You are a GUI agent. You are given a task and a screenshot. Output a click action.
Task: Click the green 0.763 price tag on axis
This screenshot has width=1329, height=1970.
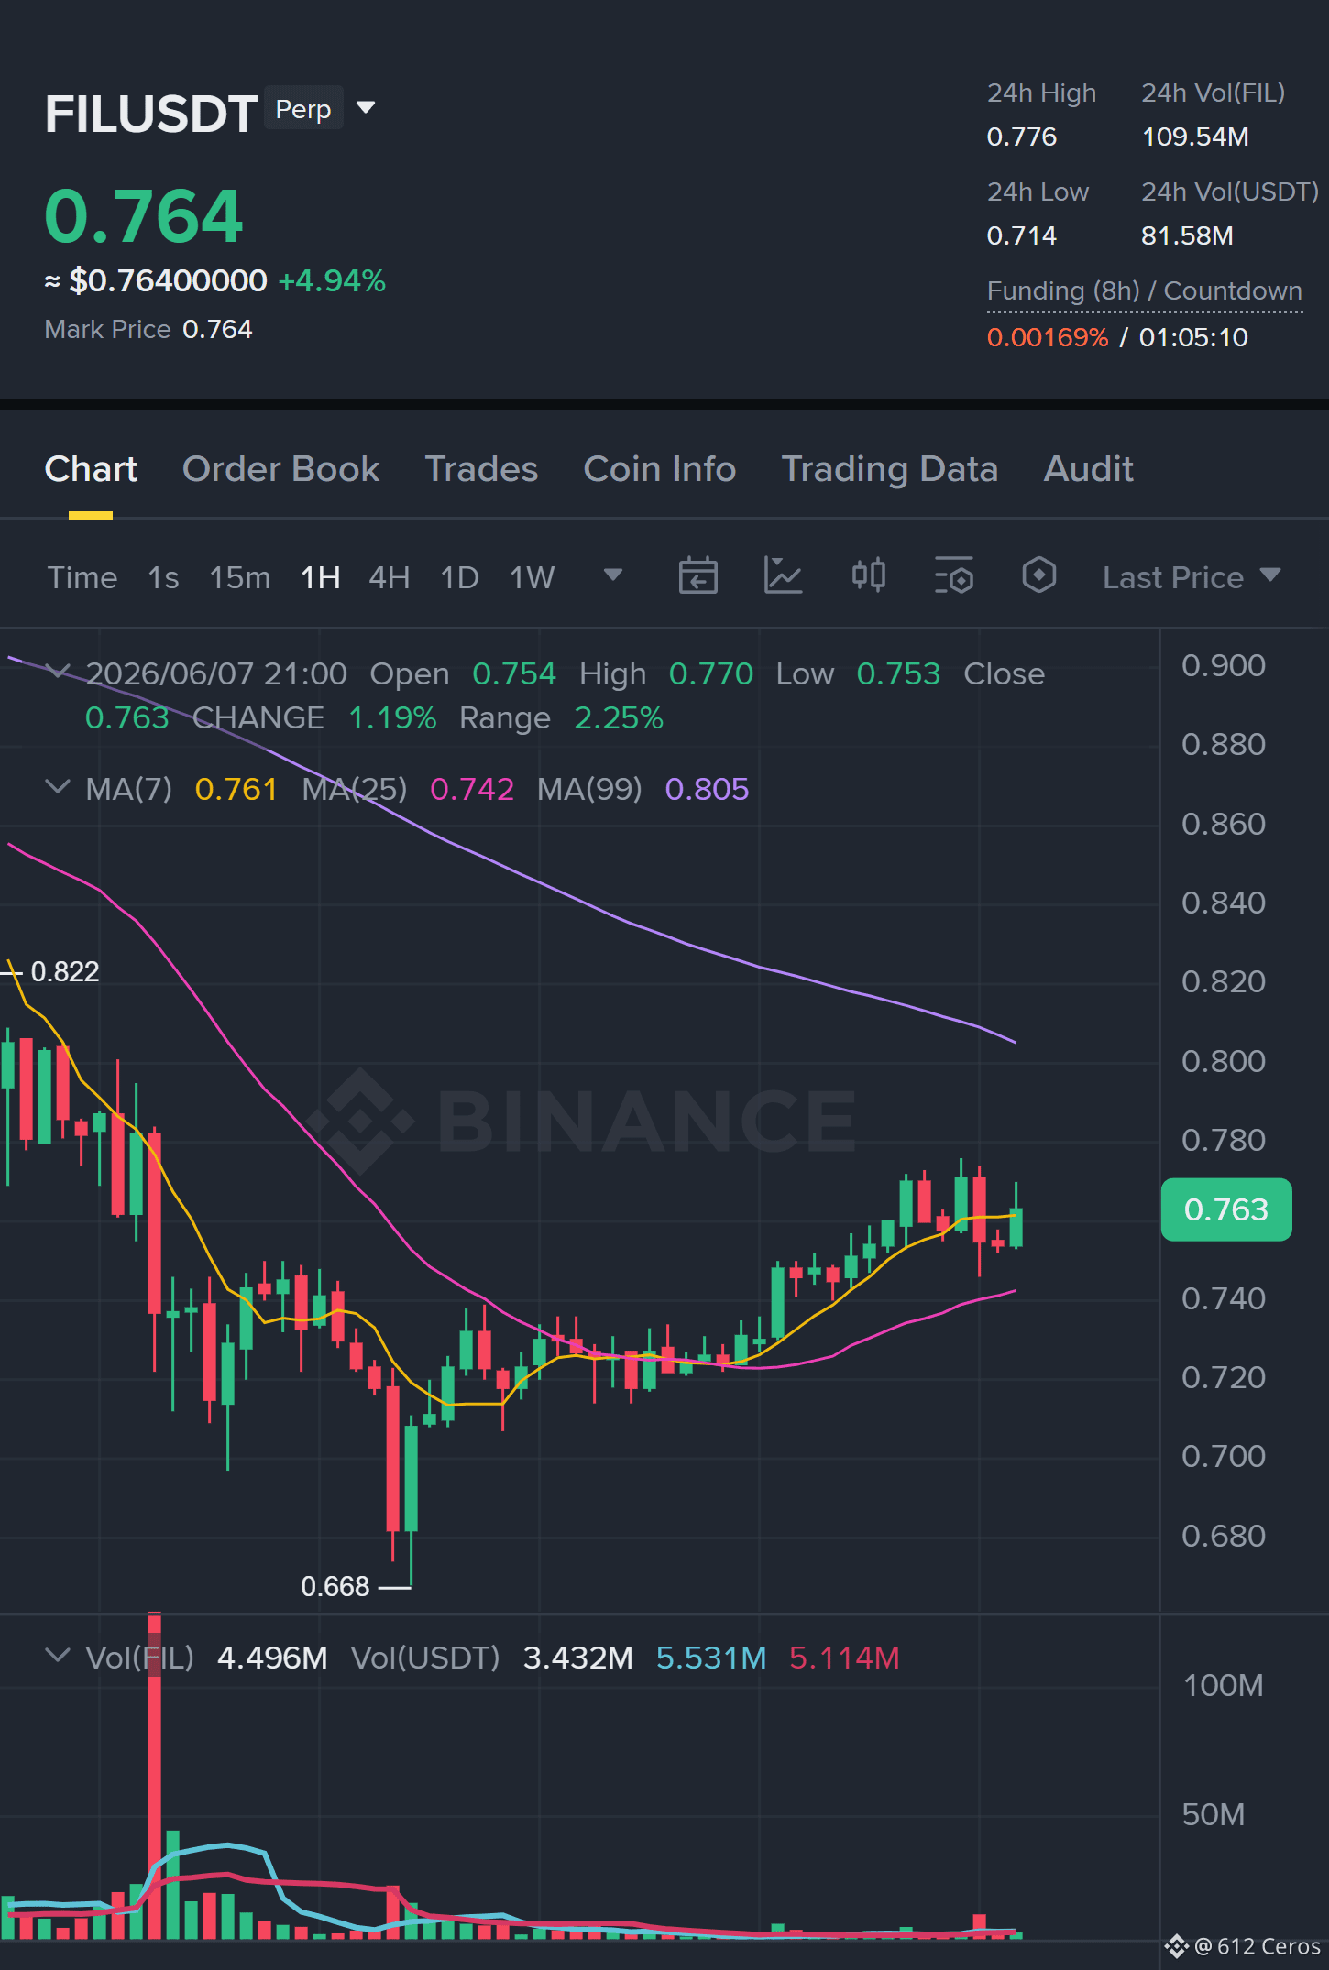(1226, 1209)
